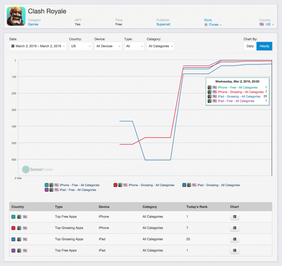The height and width of the screenshot is (266, 282).
Task: Switch chart to Daily view
Action: 250,46
